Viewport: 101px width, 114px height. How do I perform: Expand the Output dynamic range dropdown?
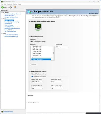[57, 88]
